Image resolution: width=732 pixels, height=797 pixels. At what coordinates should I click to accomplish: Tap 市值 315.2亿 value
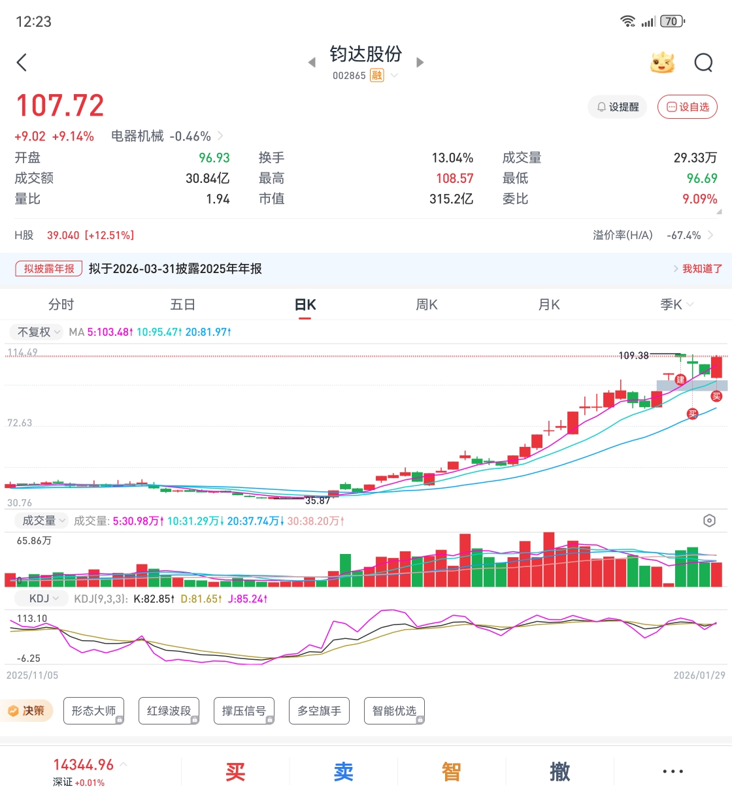(x=451, y=199)
